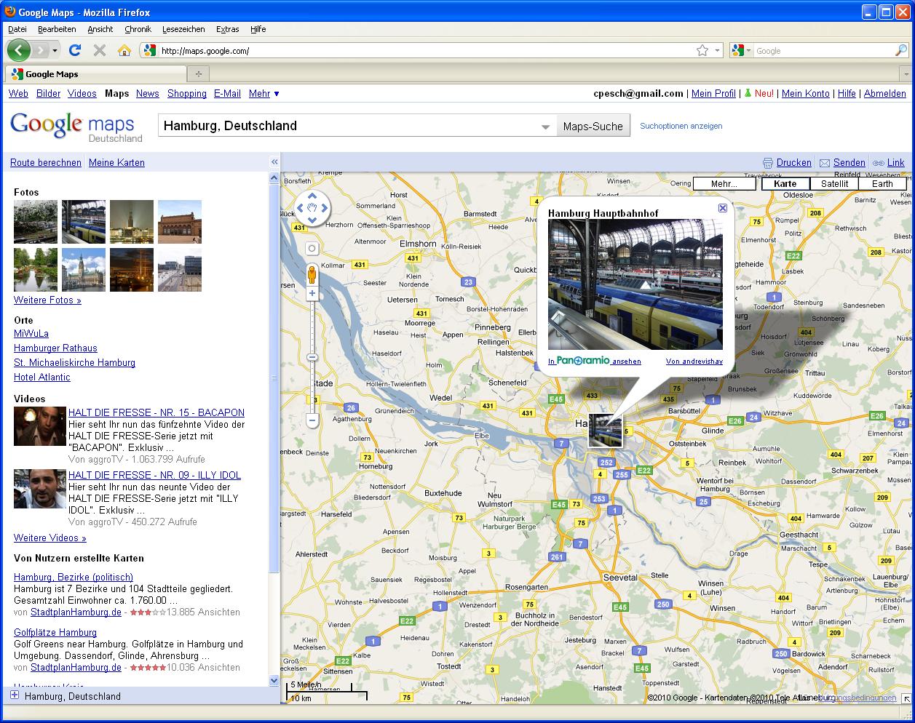Expand the Hamburg, Deutschland bottom item

[x=14, y=696]
